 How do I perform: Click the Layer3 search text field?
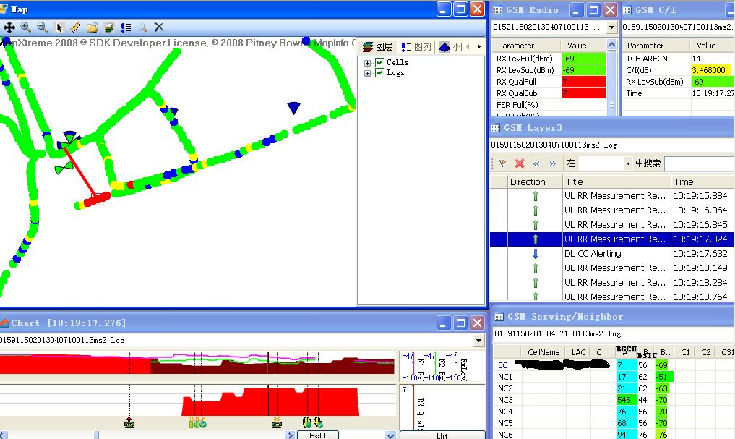click(x=700, y=163)
